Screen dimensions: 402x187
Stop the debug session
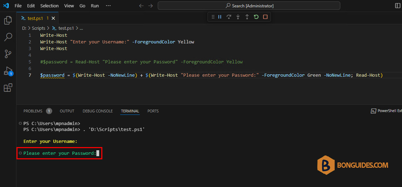[265, 17]
